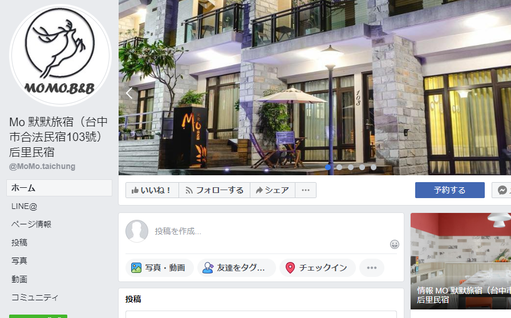The image size is (511, 318).
Task: Toggle フォローする follow button
Action: pos(214,190)
